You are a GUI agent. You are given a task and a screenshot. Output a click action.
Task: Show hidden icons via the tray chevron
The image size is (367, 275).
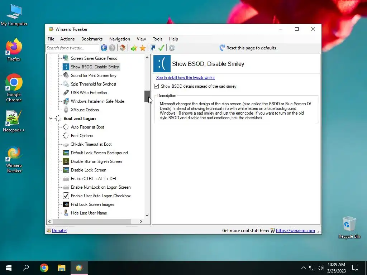303,268
